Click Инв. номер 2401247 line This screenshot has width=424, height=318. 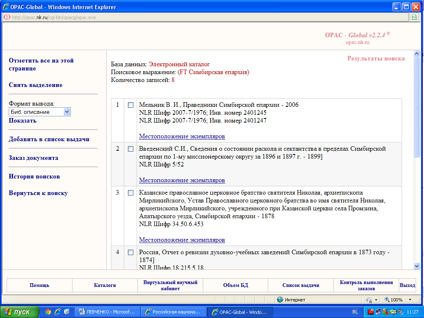pyautogui.click(x=203, y=120)
